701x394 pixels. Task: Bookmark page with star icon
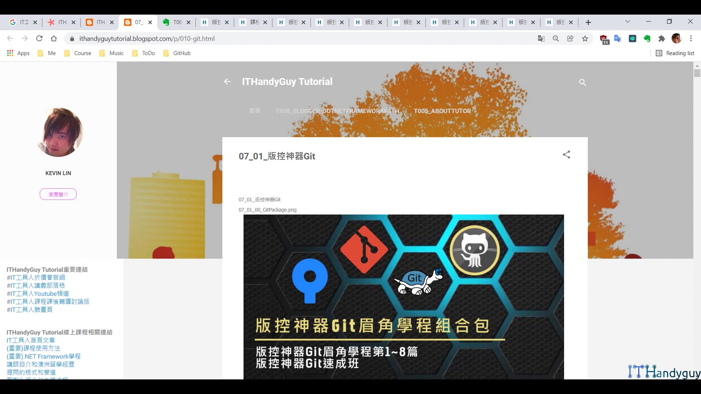(x=585, y=39)
